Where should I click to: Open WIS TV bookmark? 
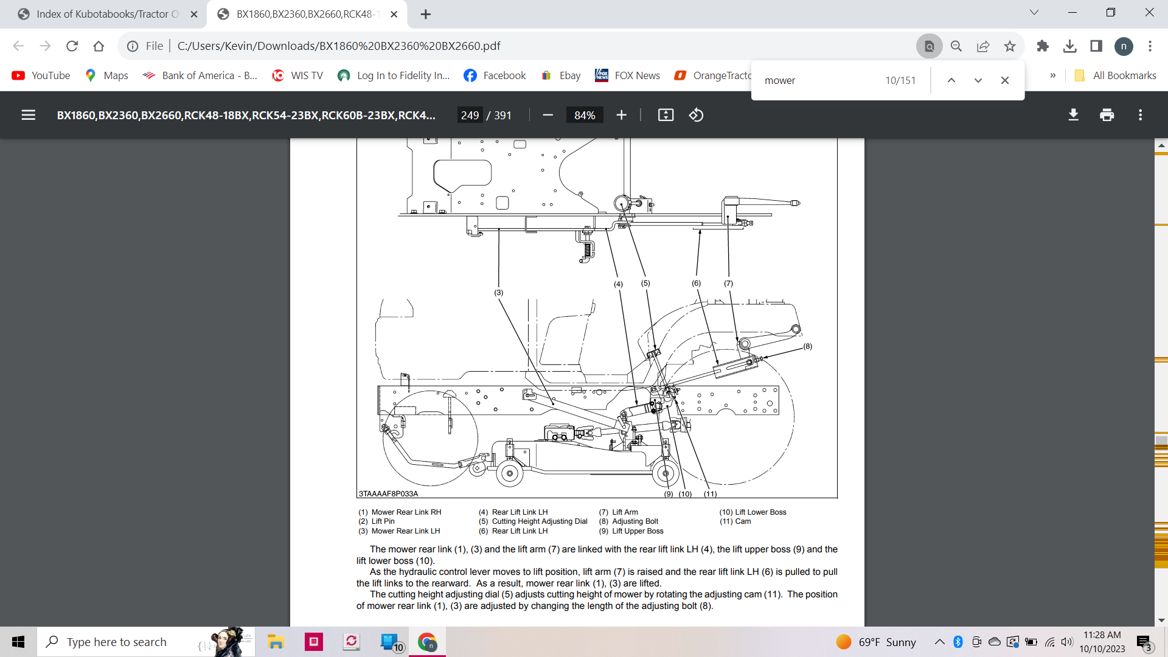(x=297, y=75)
